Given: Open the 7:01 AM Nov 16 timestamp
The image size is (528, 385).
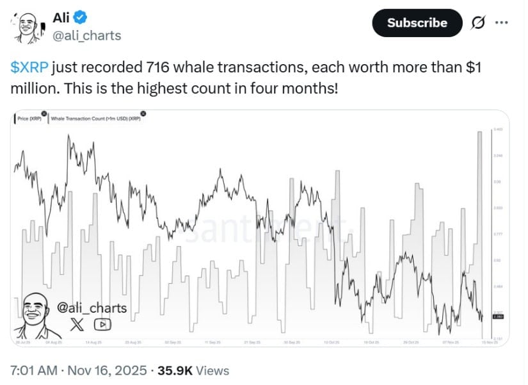Looking at the screenshot, I should (77, 370).
